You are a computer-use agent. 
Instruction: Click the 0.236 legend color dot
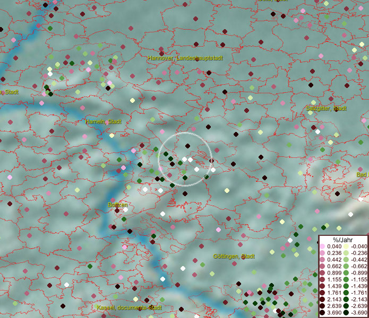322,253
